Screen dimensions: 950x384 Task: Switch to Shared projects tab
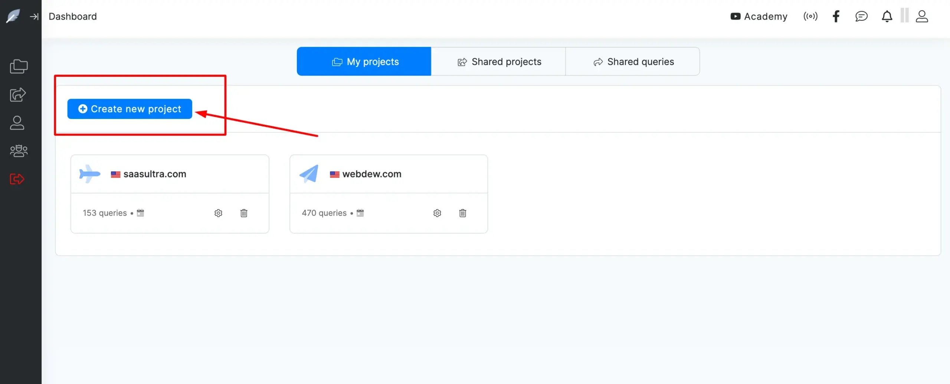click(498, 62)
